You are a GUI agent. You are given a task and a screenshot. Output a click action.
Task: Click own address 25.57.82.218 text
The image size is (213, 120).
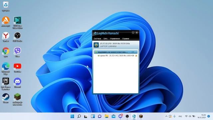click(x=106, y=44)
